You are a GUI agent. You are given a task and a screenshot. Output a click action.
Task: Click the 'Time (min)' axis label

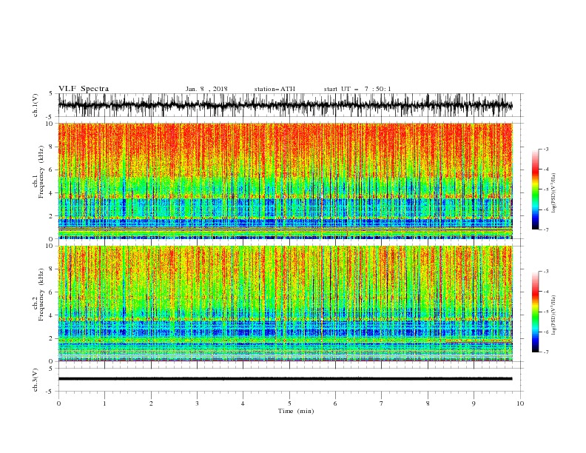pos(296,411)
